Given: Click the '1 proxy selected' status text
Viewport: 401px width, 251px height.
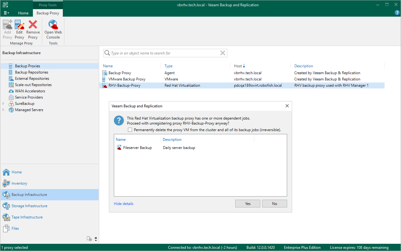Looking at the screenshot, I should tap(15, 248).
